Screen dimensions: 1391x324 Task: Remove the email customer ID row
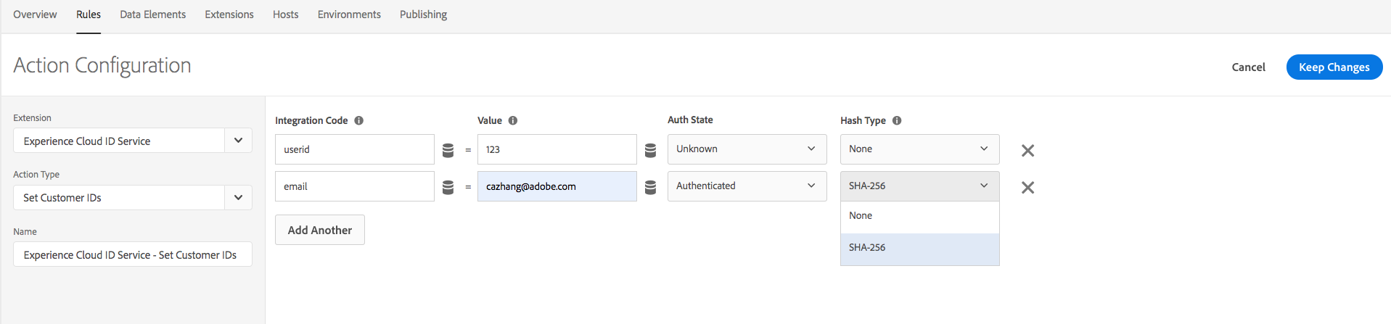1027,188
